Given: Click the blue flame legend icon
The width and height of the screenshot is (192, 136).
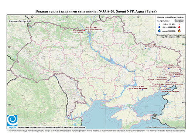Looking at the screenshot, I should point(160,31).
